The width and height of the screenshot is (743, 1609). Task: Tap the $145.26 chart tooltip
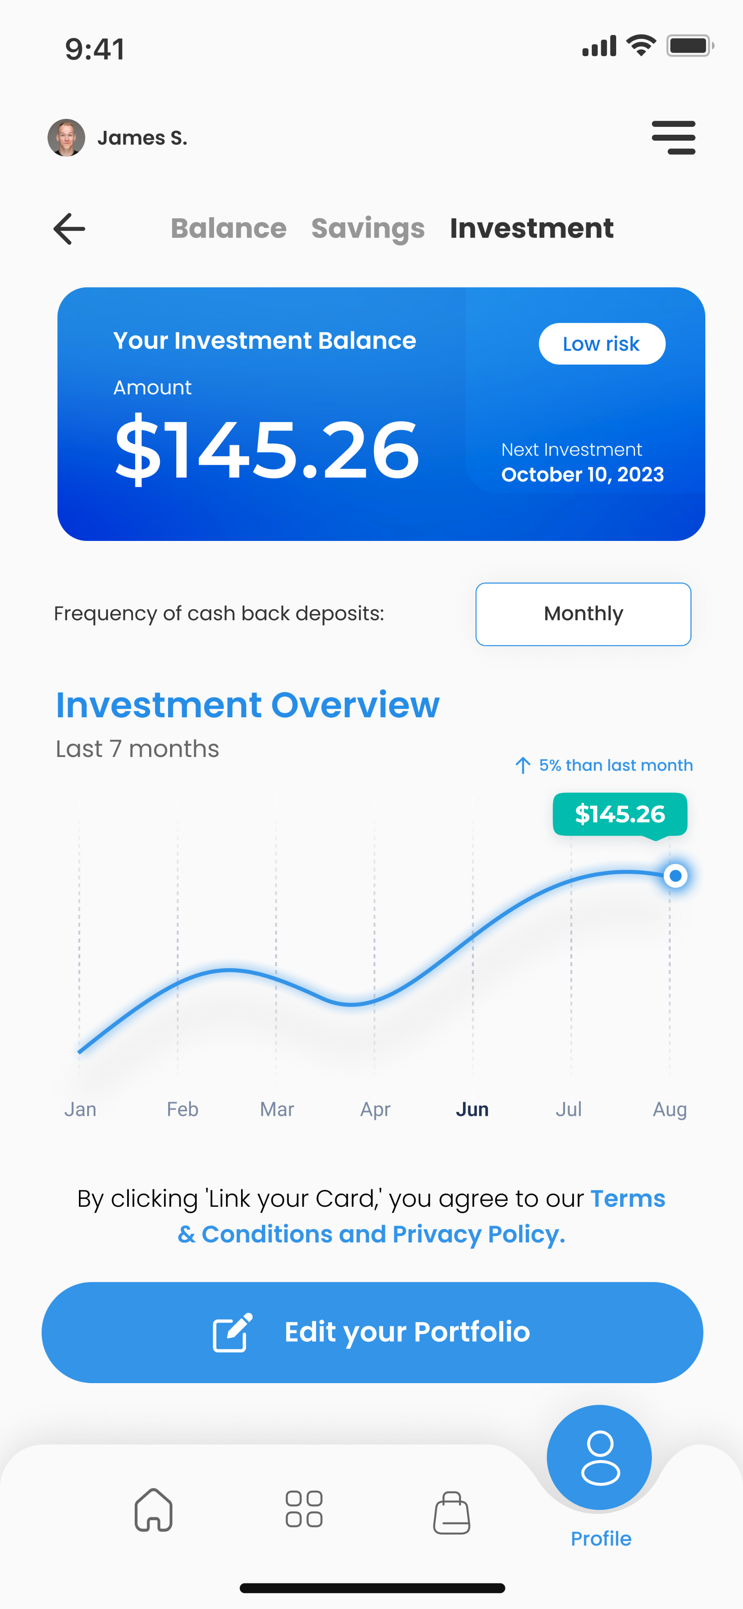(620, 814)
